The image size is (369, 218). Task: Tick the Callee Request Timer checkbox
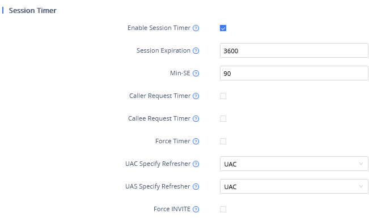tap(223, 118)
